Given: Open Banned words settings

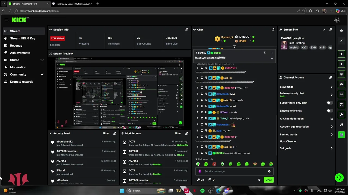Looking at the screenshot, I should tap(306, 134).
